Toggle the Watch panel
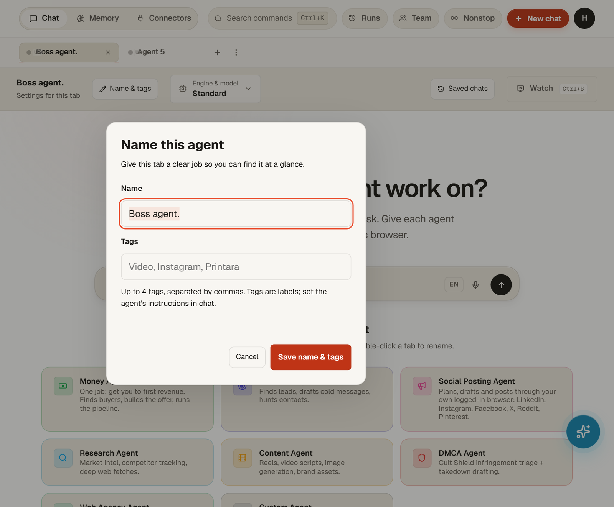 [x=552, y=89]
